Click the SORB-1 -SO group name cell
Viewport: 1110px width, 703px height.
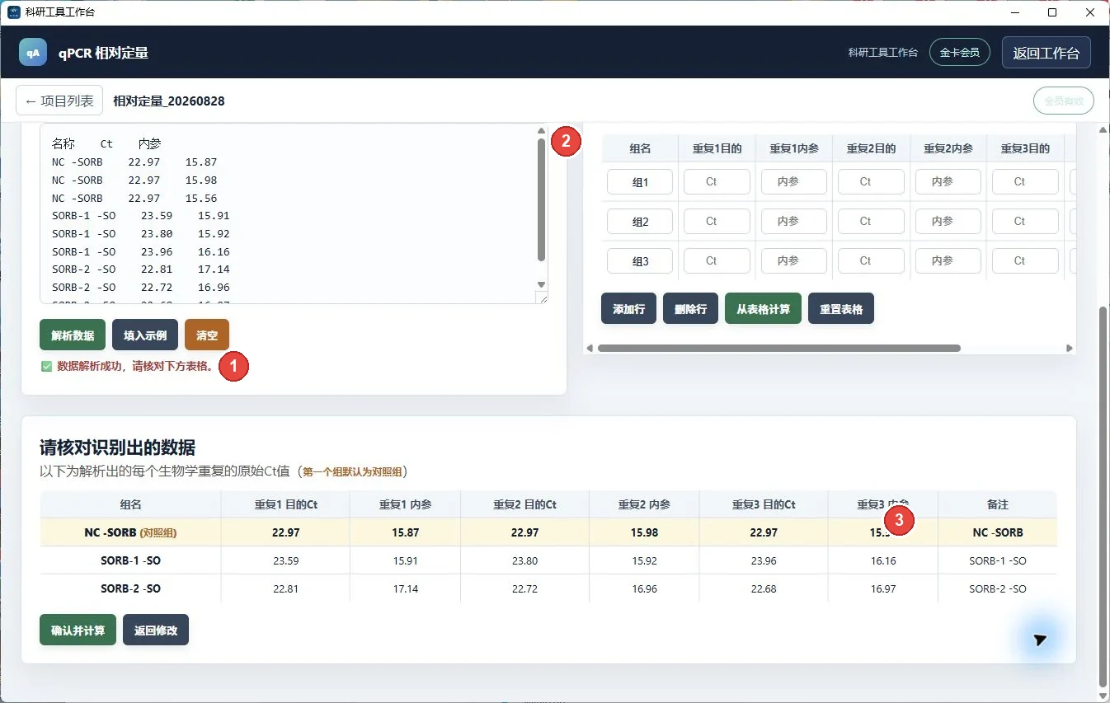130,560
